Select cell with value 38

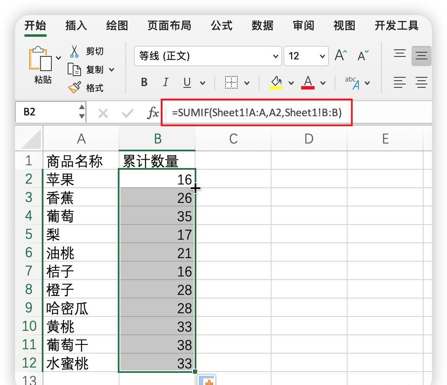point(157,344)
